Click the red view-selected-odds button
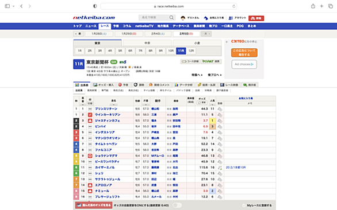This screenshot has width=337, height=210. (x=94, y=205)
